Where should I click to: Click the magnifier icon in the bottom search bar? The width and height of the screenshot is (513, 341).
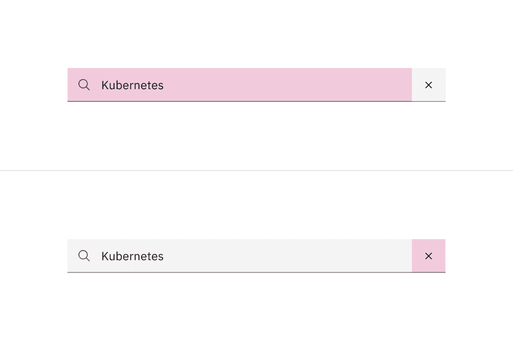tap(84, 256)
